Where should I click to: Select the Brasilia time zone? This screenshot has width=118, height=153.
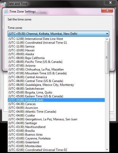pos(56,131)
